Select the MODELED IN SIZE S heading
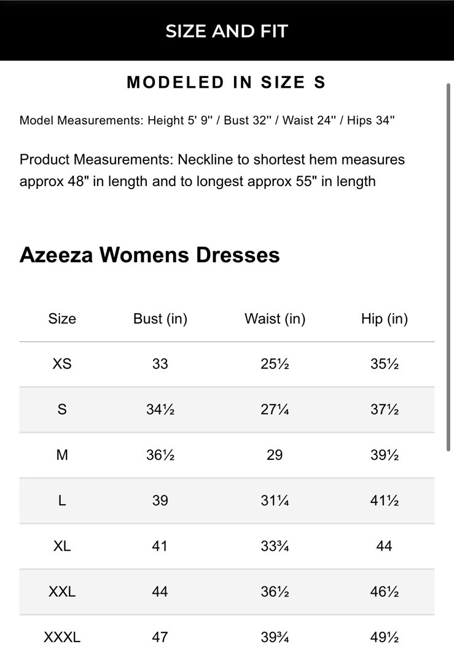Screen dimensions: 454x657 click(x=226, y=83)
